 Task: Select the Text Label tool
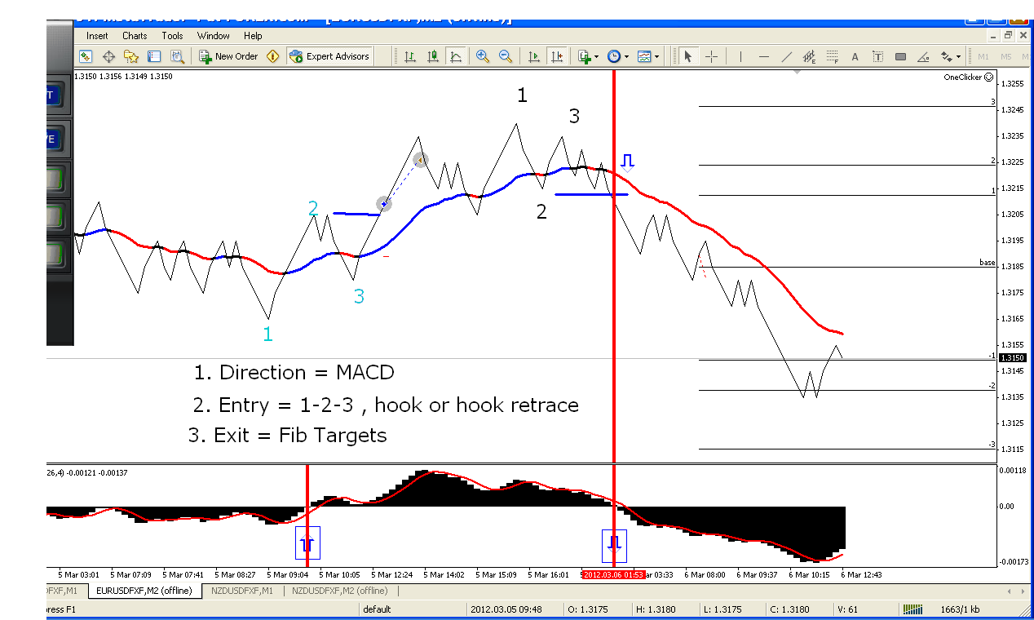[877, 56]
